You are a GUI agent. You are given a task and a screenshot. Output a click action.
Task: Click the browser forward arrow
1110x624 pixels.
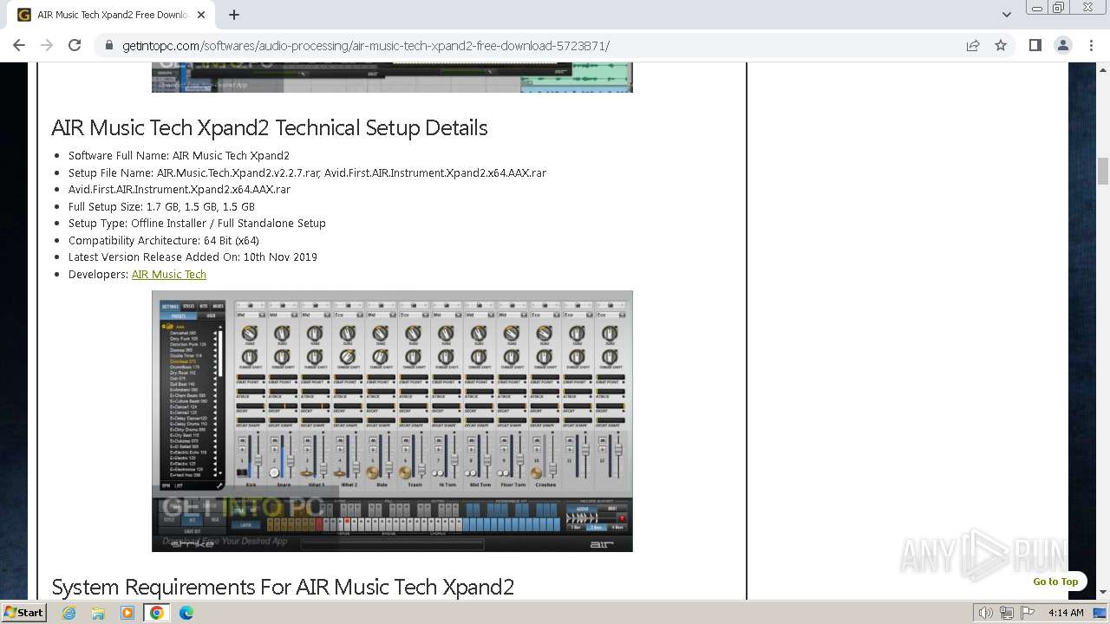47,45
